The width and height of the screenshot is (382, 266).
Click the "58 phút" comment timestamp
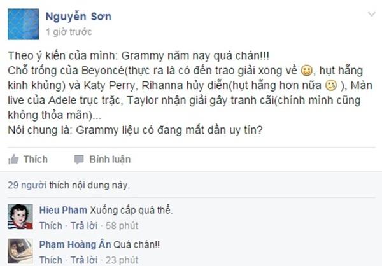pyautogui.click(x=123, y=225)
